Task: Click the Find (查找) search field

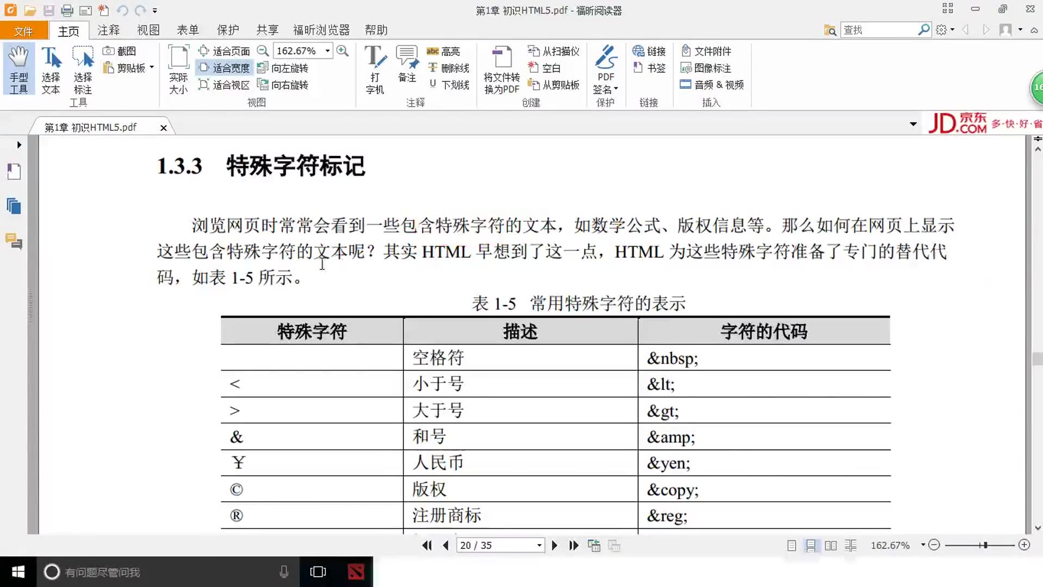Action: tap(879, 30)
